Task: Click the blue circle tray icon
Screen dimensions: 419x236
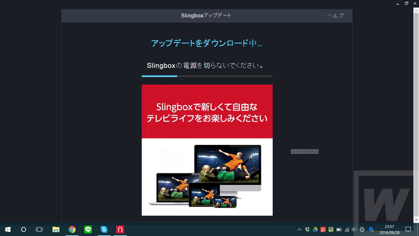Action: (x=371, y=229)
